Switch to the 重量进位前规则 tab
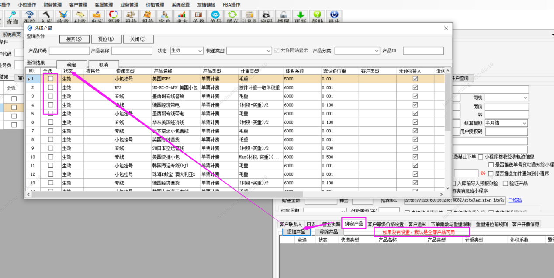Image resolution: width=554 pixels, height=278 pixels. click(x=492, y=224)
